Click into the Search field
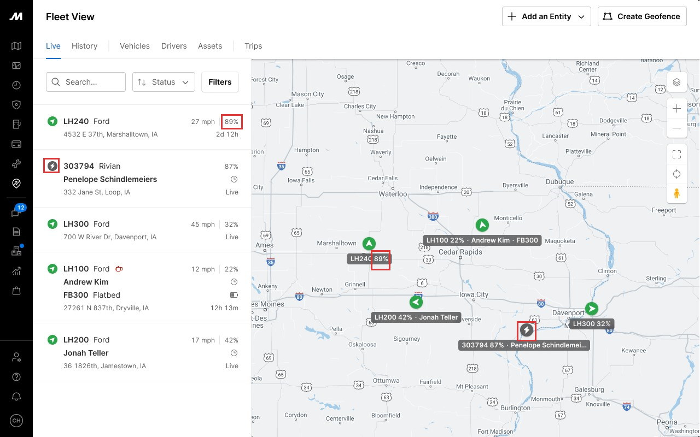This screenshot has width=700, height=437. 86,82
